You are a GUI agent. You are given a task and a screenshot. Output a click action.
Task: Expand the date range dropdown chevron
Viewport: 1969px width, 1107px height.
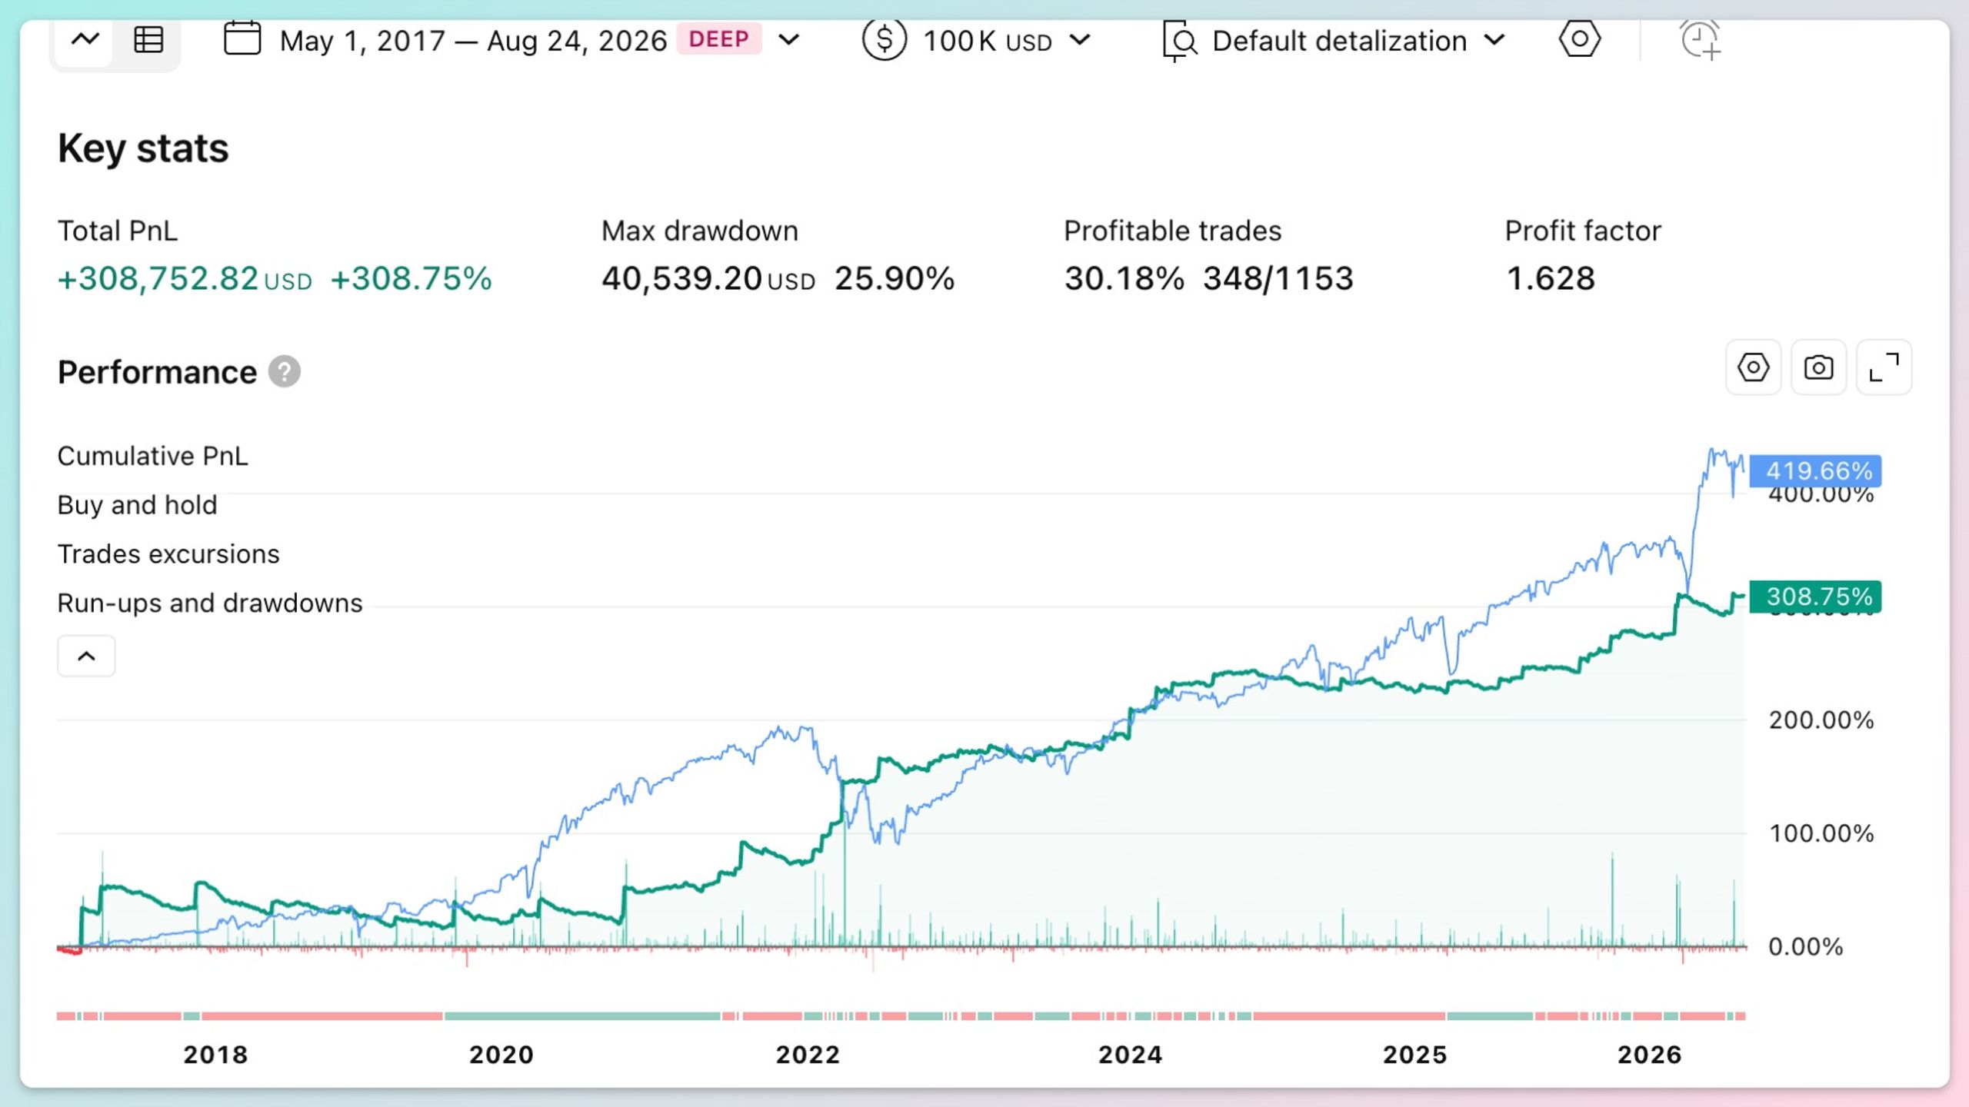click(x=789, y=40)
